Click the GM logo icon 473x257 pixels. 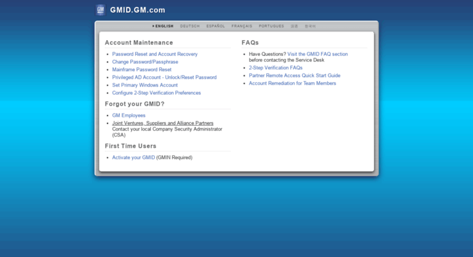100,10
